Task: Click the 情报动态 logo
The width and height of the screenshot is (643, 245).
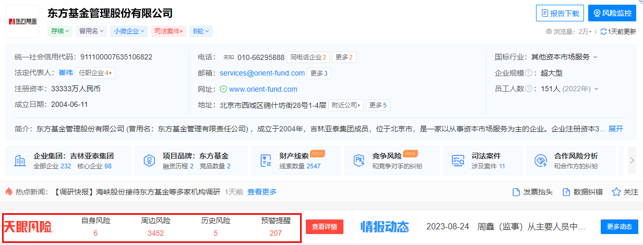Action: click(x=385, y=227)
